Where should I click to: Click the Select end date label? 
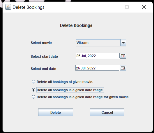[43, 69]
